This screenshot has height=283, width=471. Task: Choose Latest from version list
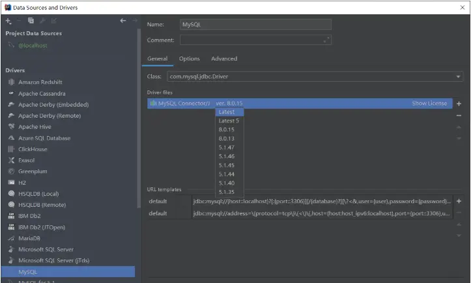229,112
